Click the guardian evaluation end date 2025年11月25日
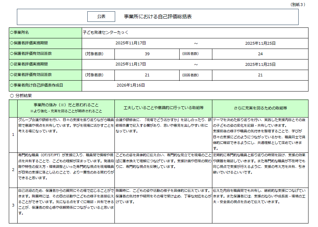This screenshot has height=227, width=318. click(260, 43)
